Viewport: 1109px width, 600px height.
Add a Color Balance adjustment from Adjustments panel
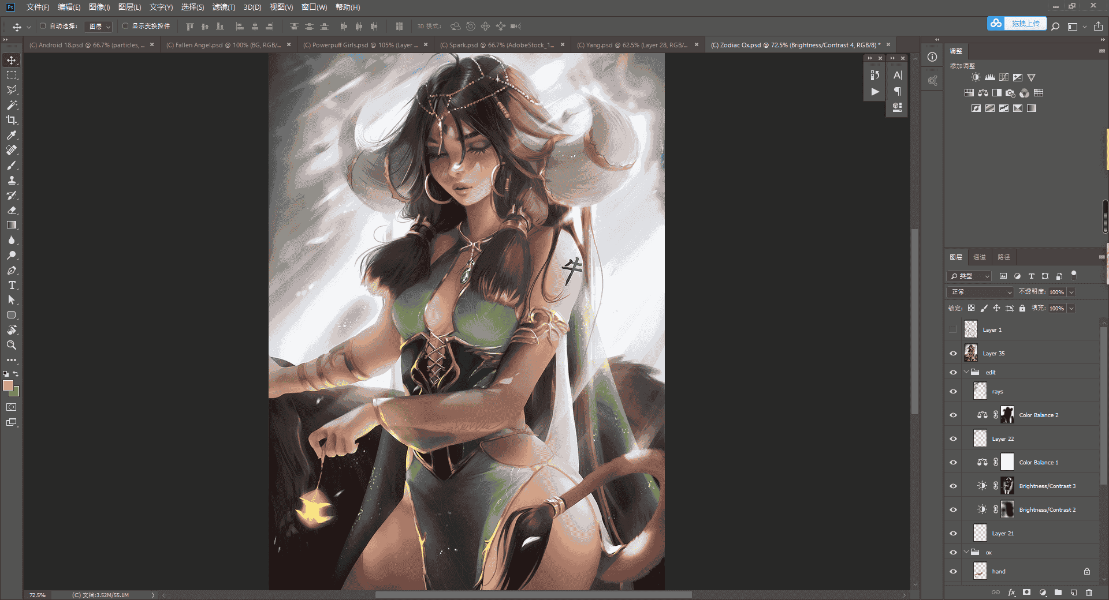[983, 93]
